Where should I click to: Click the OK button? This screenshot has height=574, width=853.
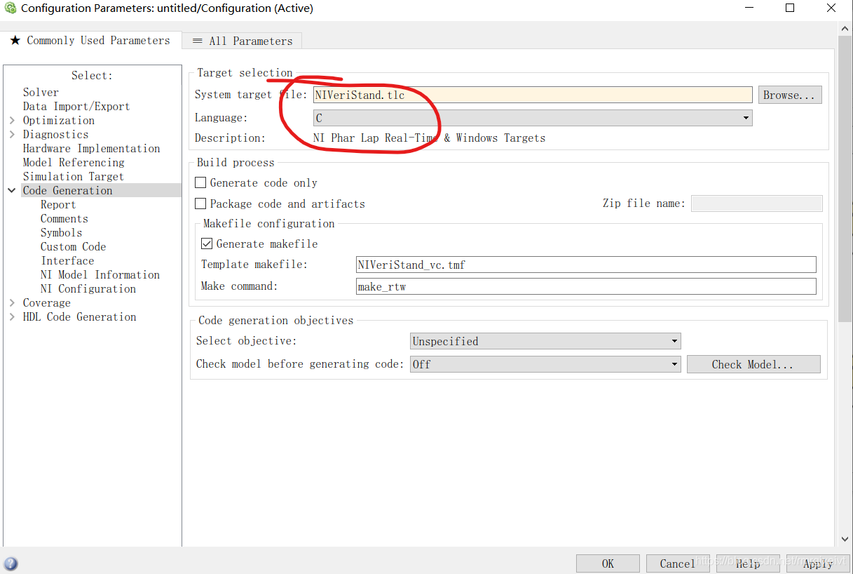pyautogui.click(x=608, y=563)
